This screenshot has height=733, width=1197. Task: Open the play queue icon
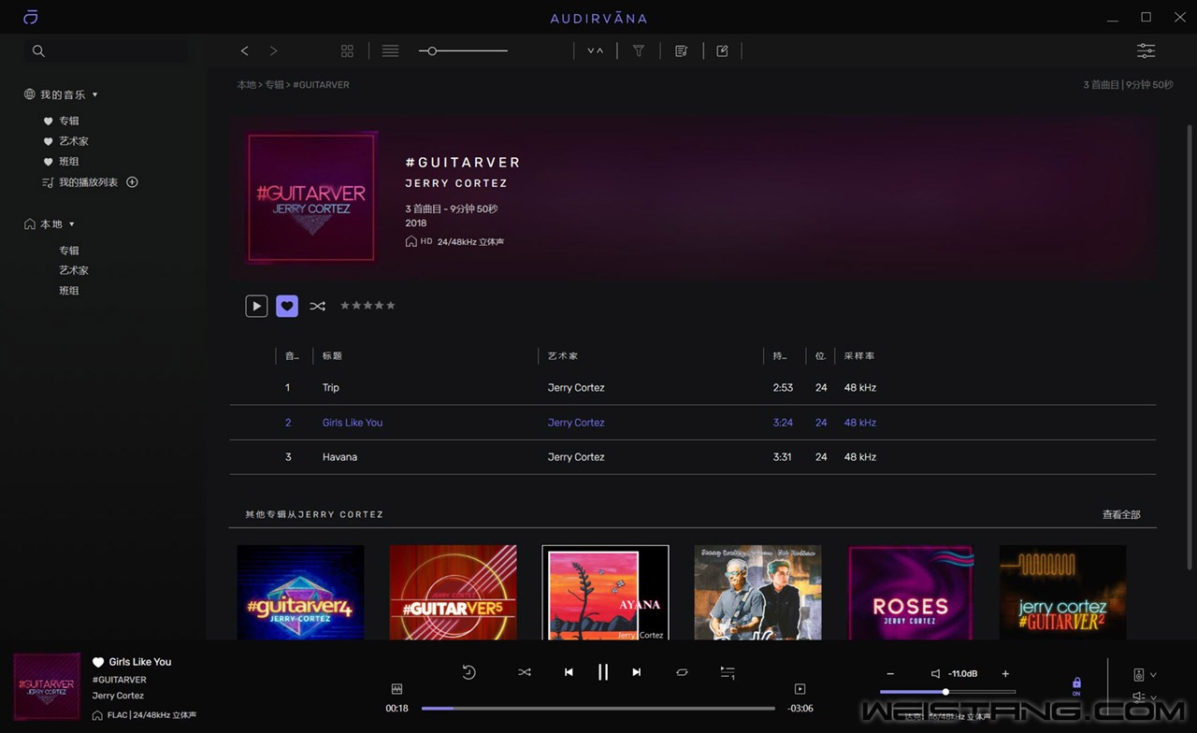point(728,672)
